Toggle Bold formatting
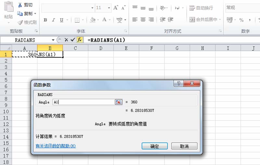Viewport: 260px width, 165px height. click(x=45, y=20)
